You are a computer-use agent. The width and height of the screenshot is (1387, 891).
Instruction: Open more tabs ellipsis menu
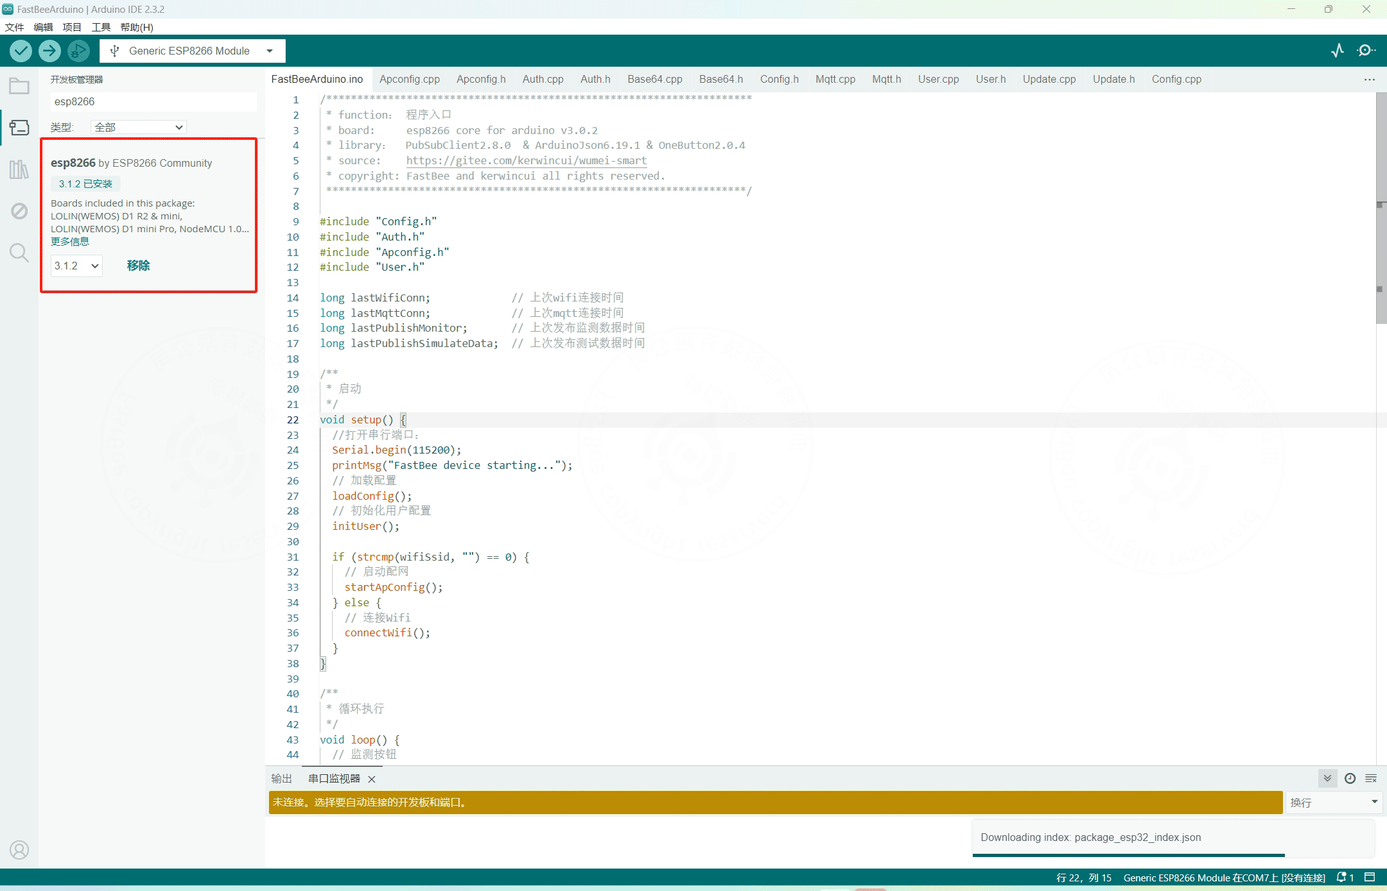[x=1370, y=80]
